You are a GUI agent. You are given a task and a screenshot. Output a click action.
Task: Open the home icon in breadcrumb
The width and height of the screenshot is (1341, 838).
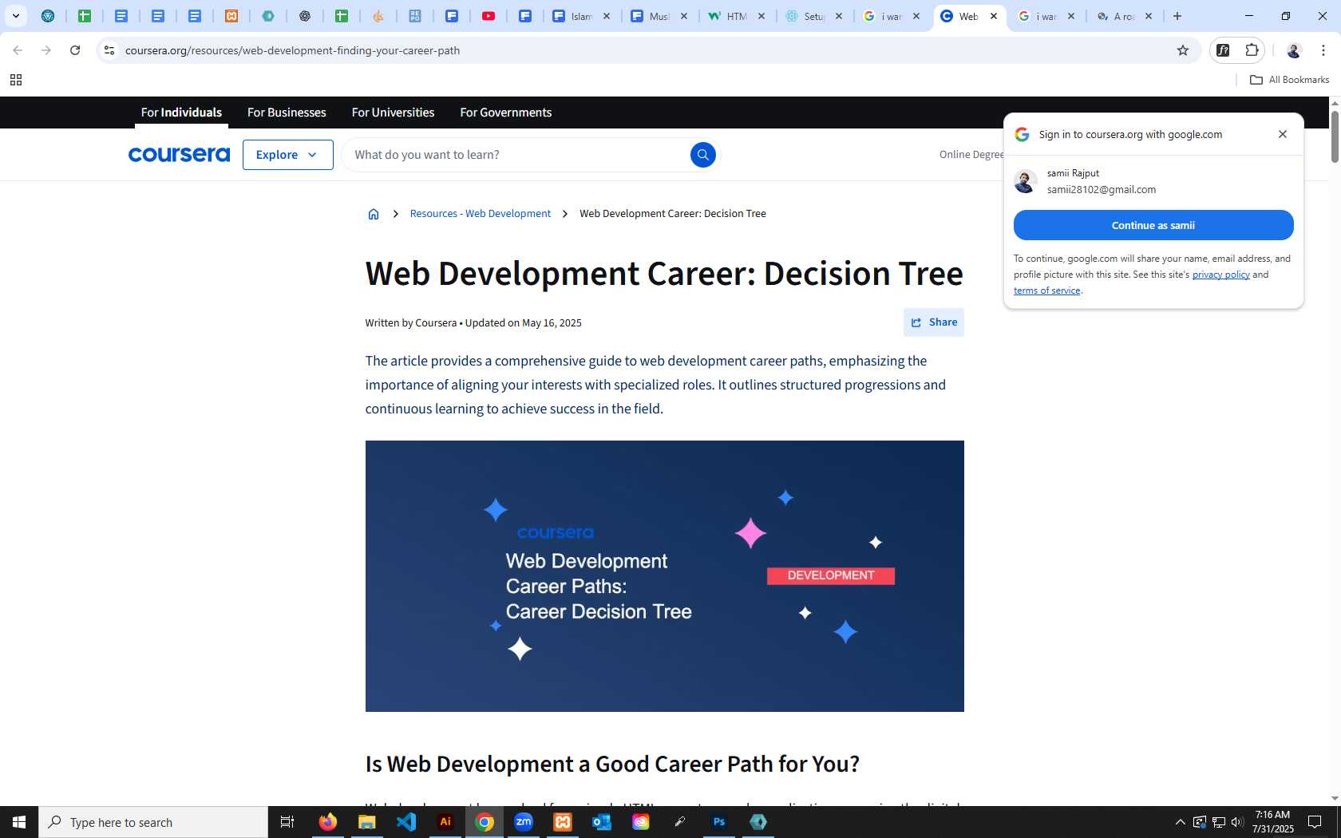click(x=373, y=214)
